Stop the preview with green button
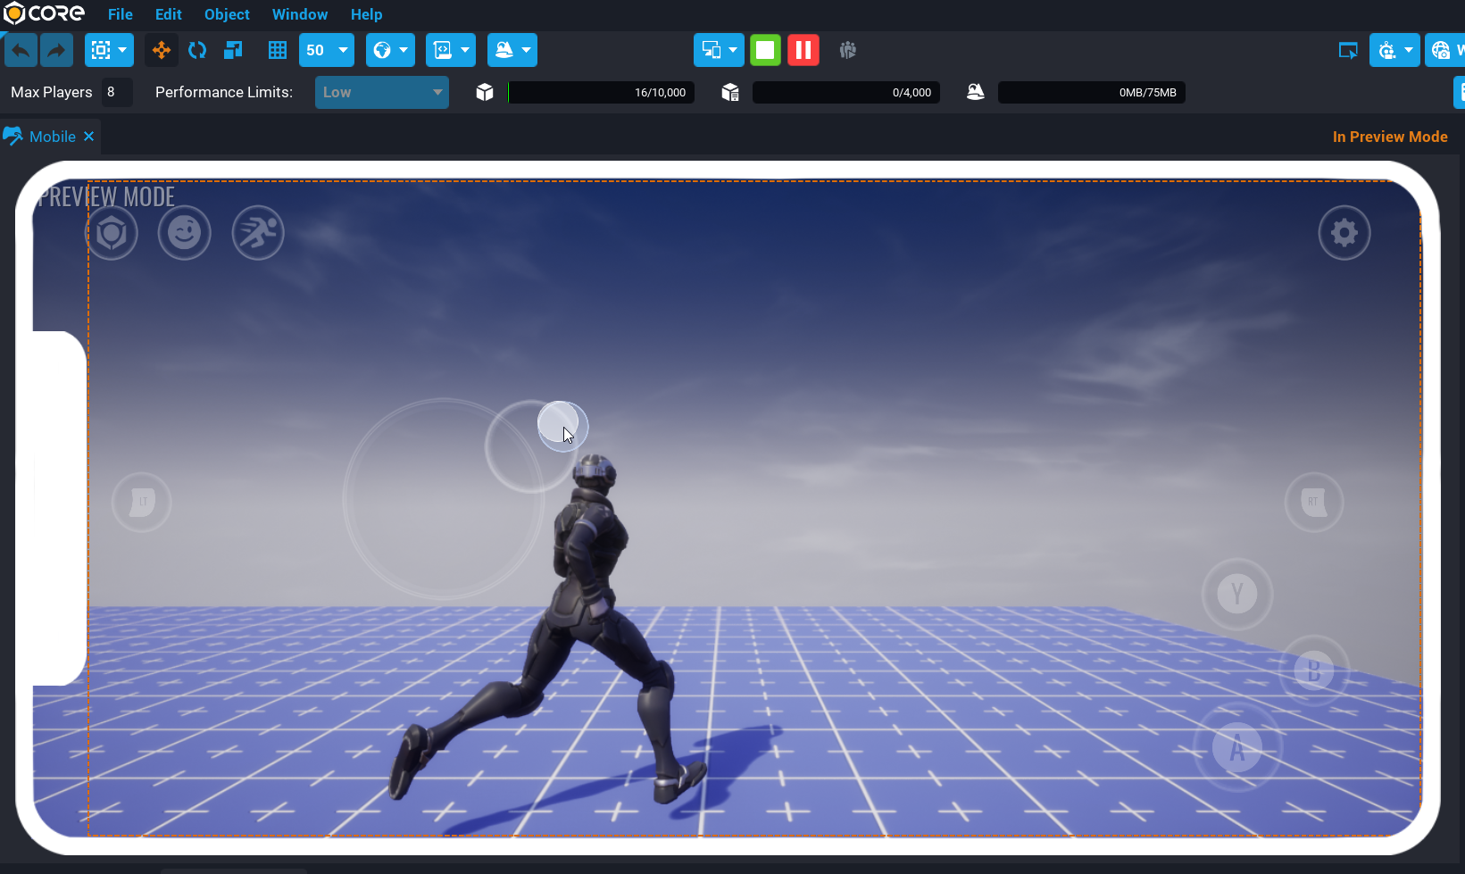Image resolution: width=1465 pixels, height=874 pixels. pyautogui.click(x=765, y=51)
